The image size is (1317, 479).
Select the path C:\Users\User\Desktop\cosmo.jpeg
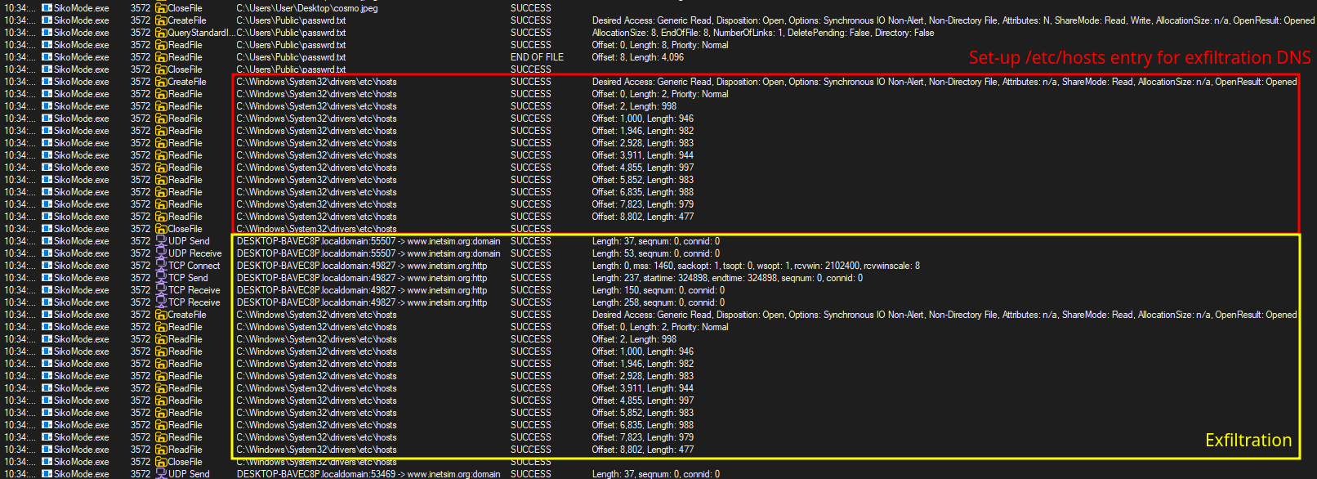[307, 8]
